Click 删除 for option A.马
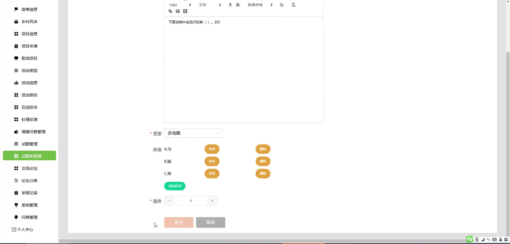 pyautogui.click(x=263, y=149)
